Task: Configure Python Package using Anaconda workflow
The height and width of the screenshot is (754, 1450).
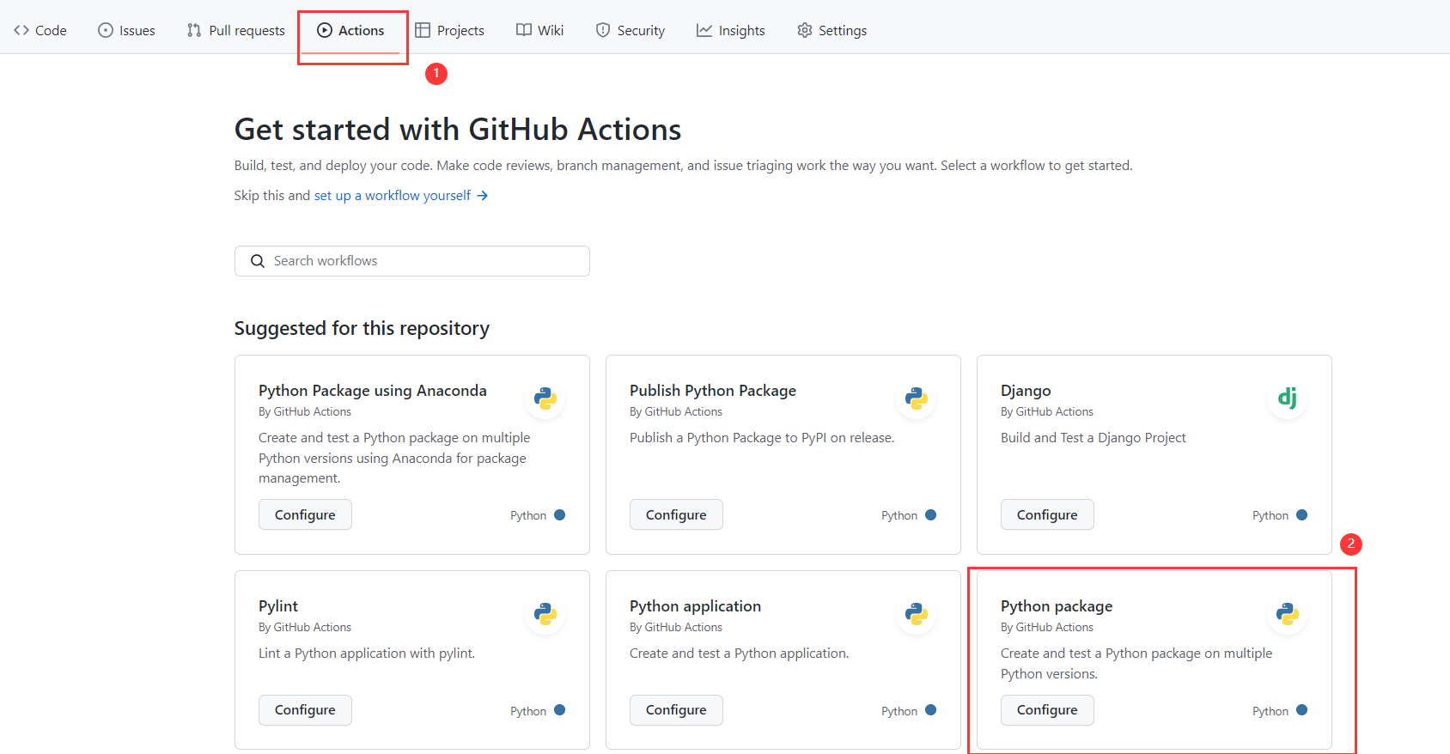Action: click(305, 514)
